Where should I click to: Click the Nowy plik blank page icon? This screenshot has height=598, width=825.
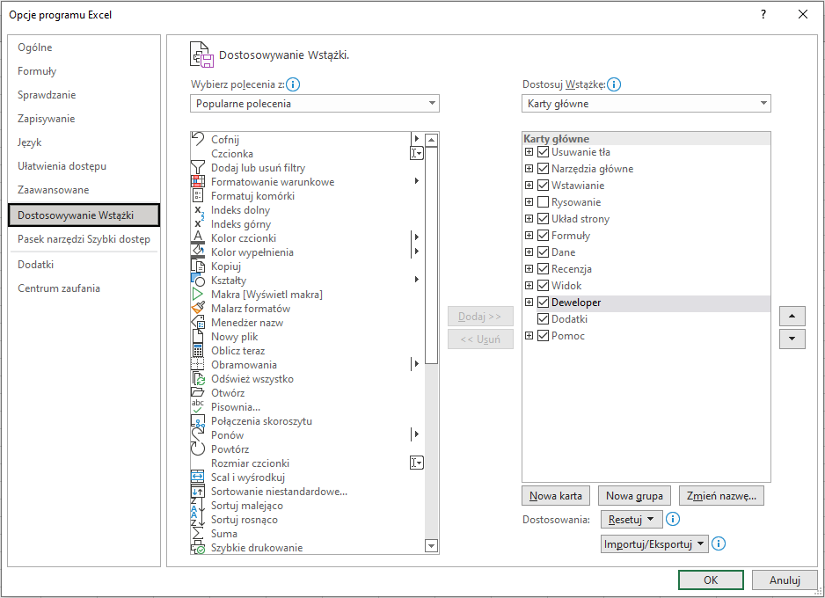[x=197, y=337]
